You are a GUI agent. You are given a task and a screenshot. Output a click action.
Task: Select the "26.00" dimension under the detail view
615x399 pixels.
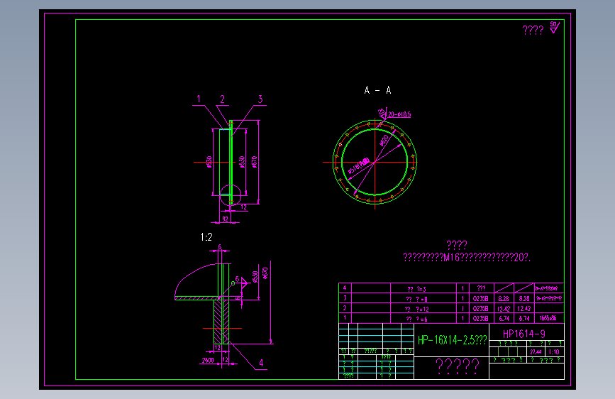tap(208, 360)
